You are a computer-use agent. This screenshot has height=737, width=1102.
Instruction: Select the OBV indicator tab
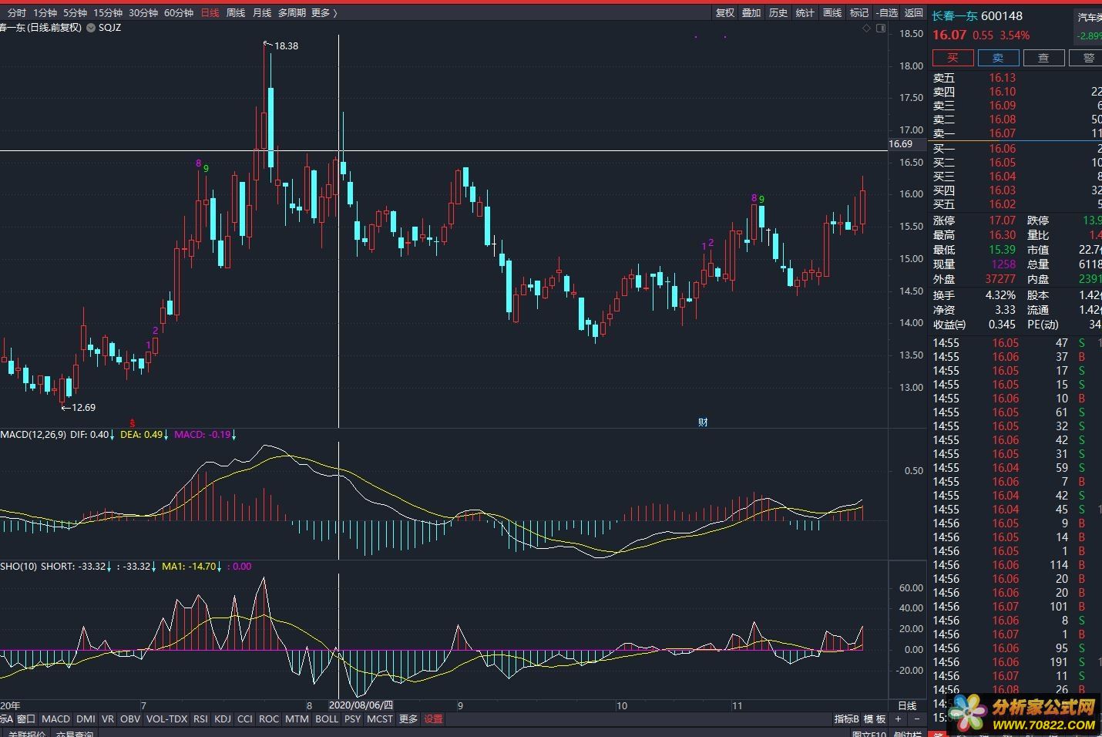[130, 718]
